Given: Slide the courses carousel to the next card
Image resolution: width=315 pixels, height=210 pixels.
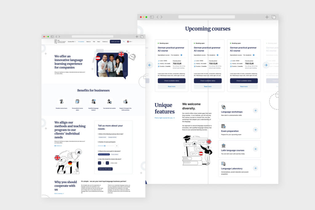Looking at the screenshot, I should pos(266,65).
